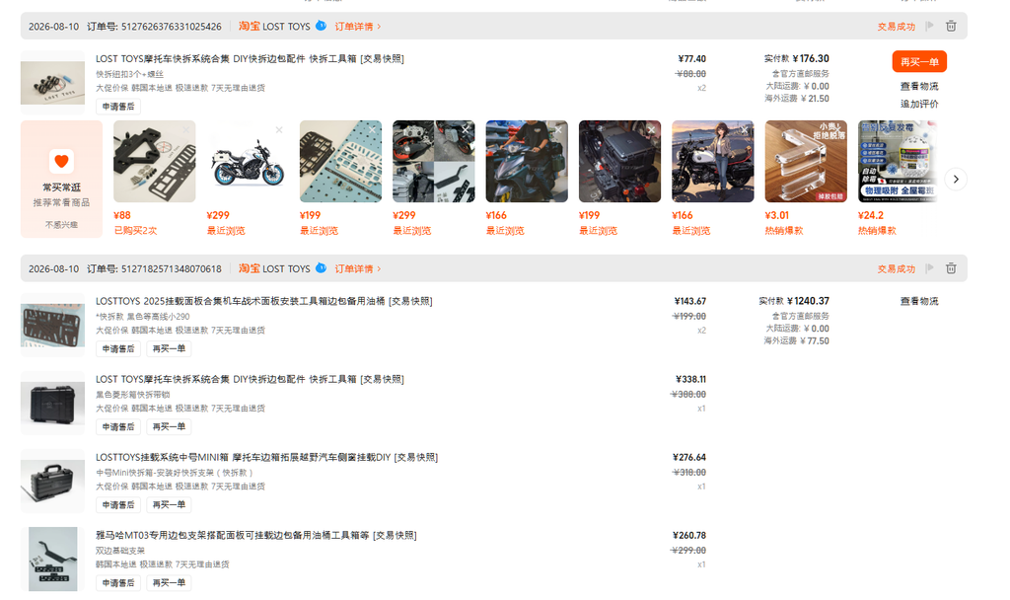Click 申请售后 for 黑色菱形箱快拆带锁 item
Viewport: 1010px width, 600px height.
coord(118,426)
